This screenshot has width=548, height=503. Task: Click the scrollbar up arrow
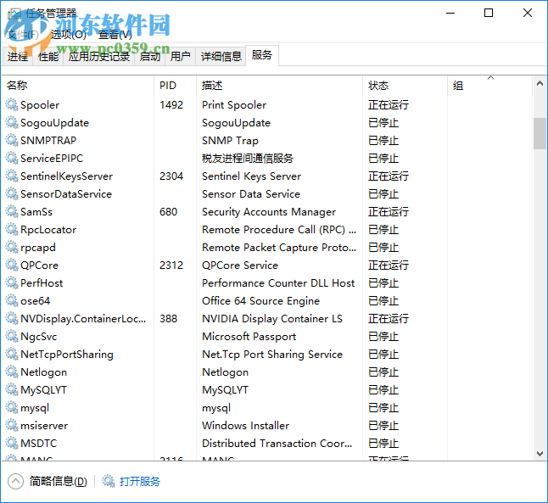pos(540,83)
